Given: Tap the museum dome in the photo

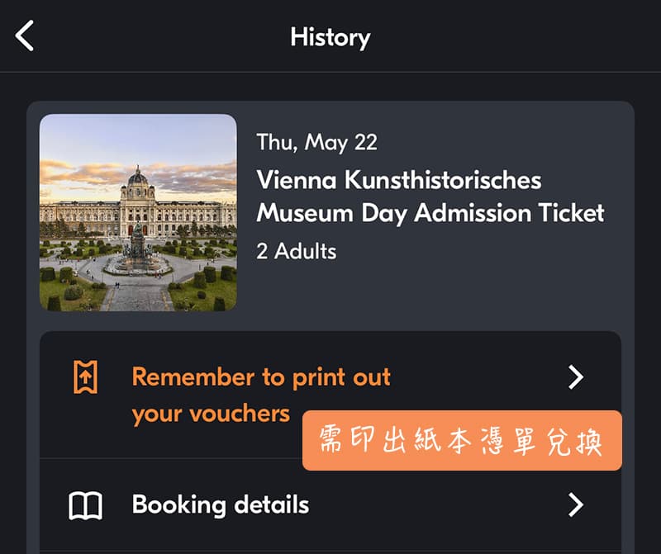Looking at the screenshot, I should pos(138,177).
